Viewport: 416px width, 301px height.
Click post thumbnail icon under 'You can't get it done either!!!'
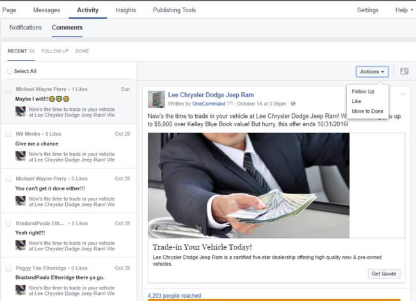point(21,200)
